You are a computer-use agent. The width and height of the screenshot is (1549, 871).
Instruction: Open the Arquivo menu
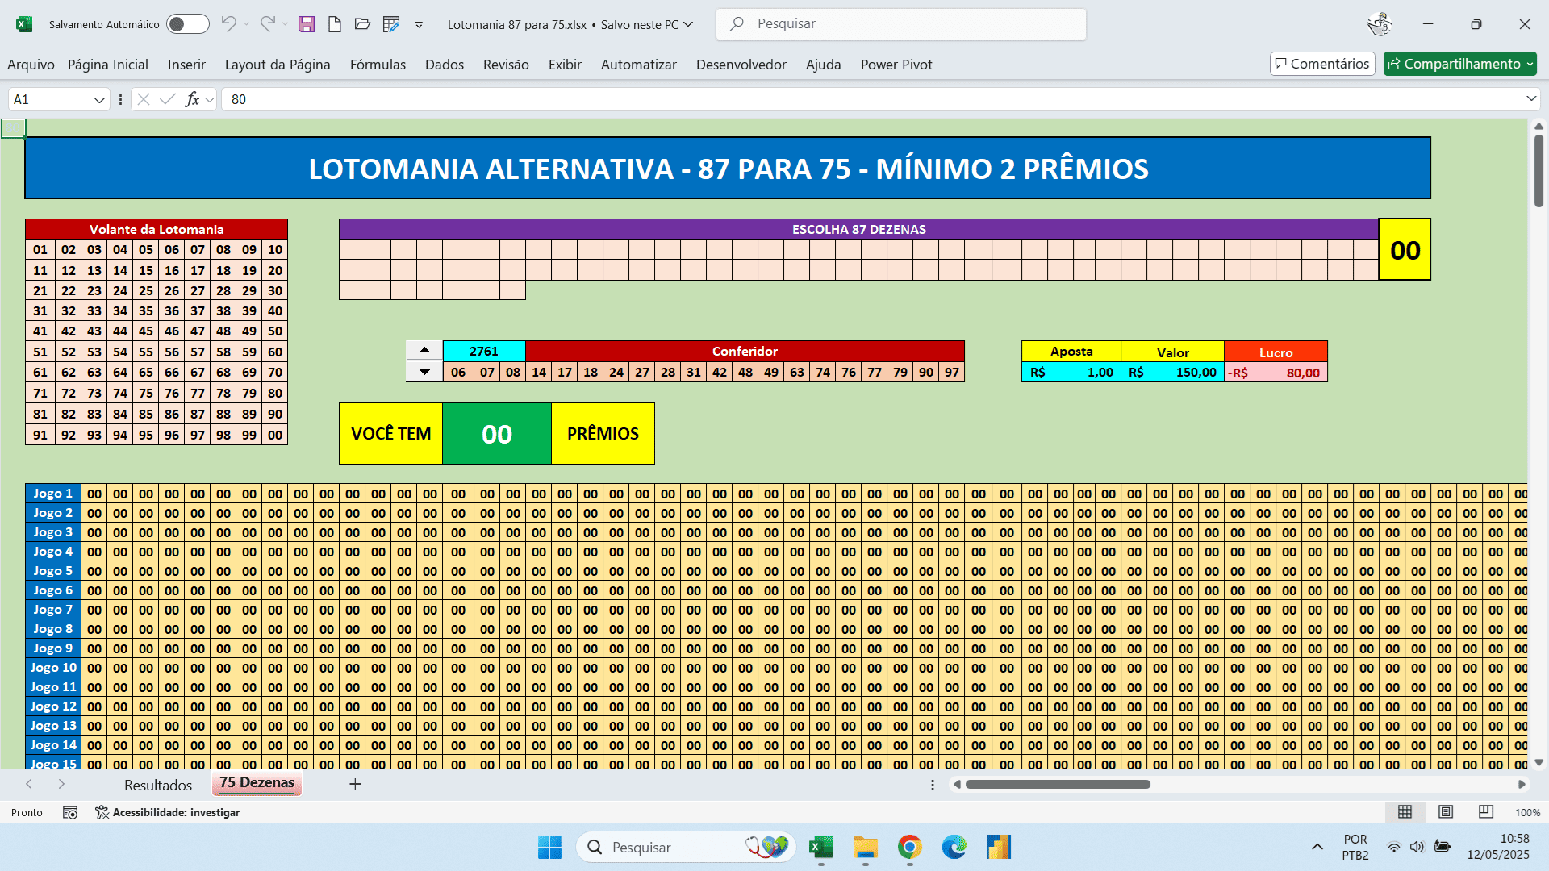click(31, 65)
